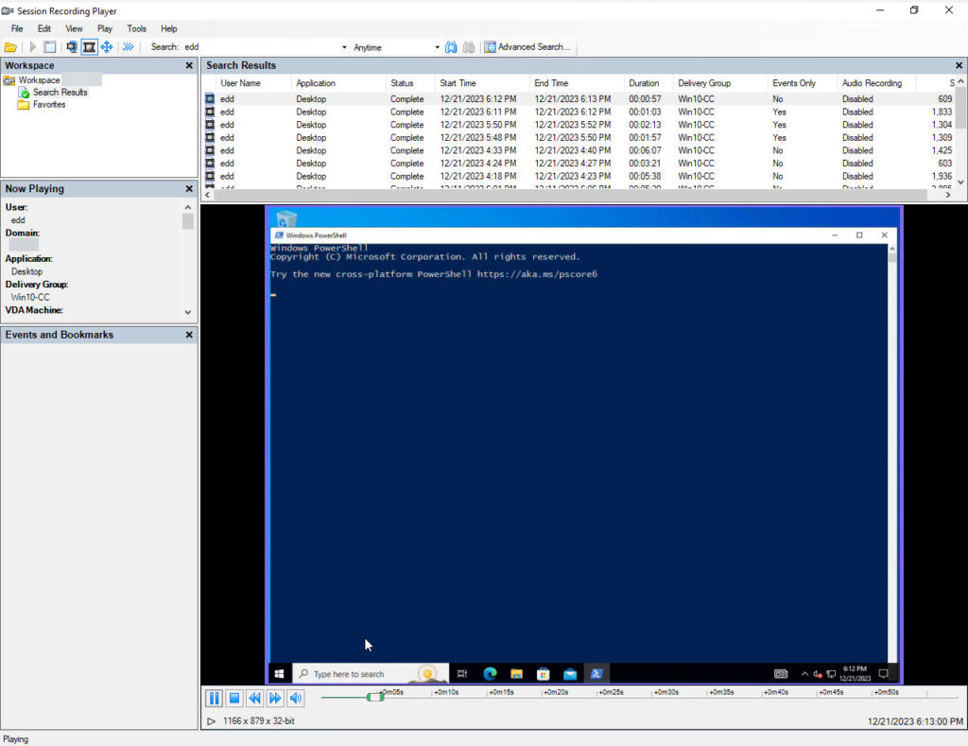
Task: Click PowerShell icon in recorded taskbar
Action: pos(596,674)
